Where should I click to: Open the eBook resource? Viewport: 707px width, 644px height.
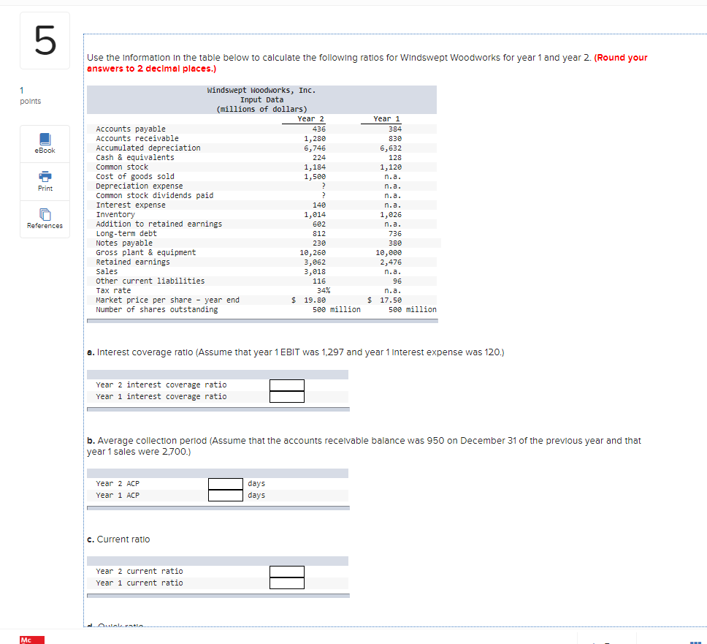coord(45,138)
